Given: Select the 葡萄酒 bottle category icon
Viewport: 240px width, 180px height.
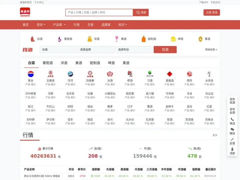Looking at the screenshot, I should pyautogui.click(x=60, y=39).
